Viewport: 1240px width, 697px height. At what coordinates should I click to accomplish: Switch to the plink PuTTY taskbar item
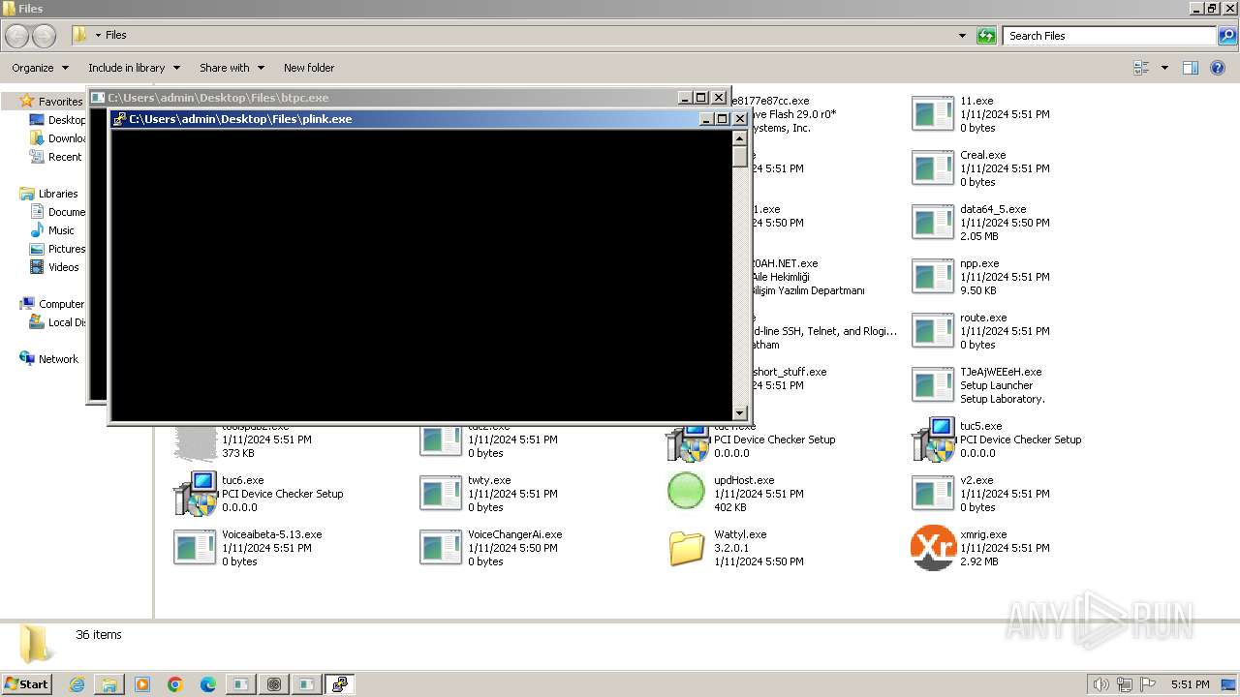tap(340, 684)
